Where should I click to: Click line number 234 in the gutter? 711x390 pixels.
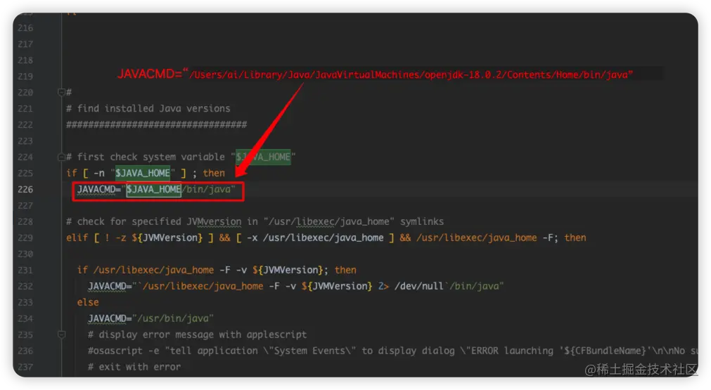25,318
